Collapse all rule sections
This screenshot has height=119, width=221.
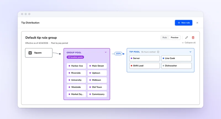[189, 43]
